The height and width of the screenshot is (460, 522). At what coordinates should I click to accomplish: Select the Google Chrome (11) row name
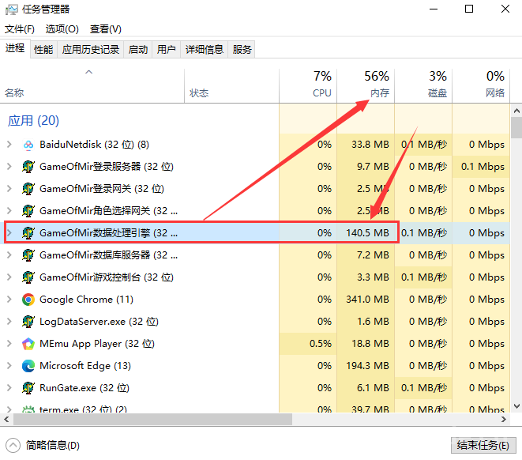point(86,300)
